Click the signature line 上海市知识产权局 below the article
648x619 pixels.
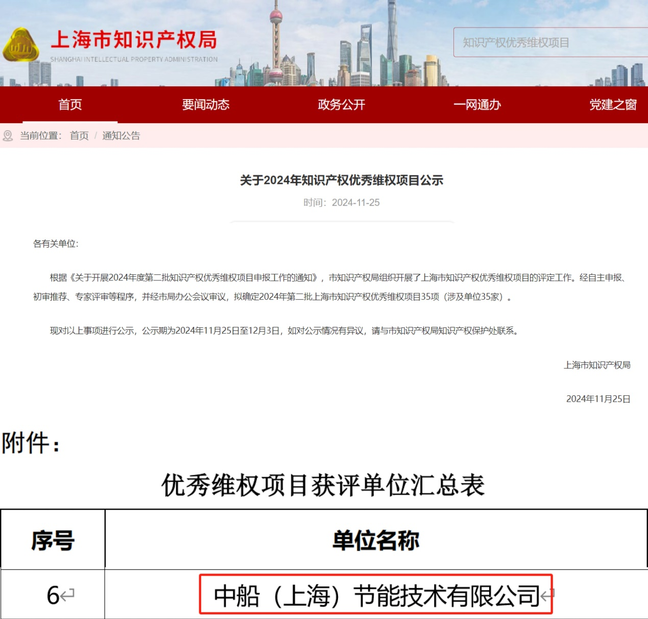click(x=597, y=365)
